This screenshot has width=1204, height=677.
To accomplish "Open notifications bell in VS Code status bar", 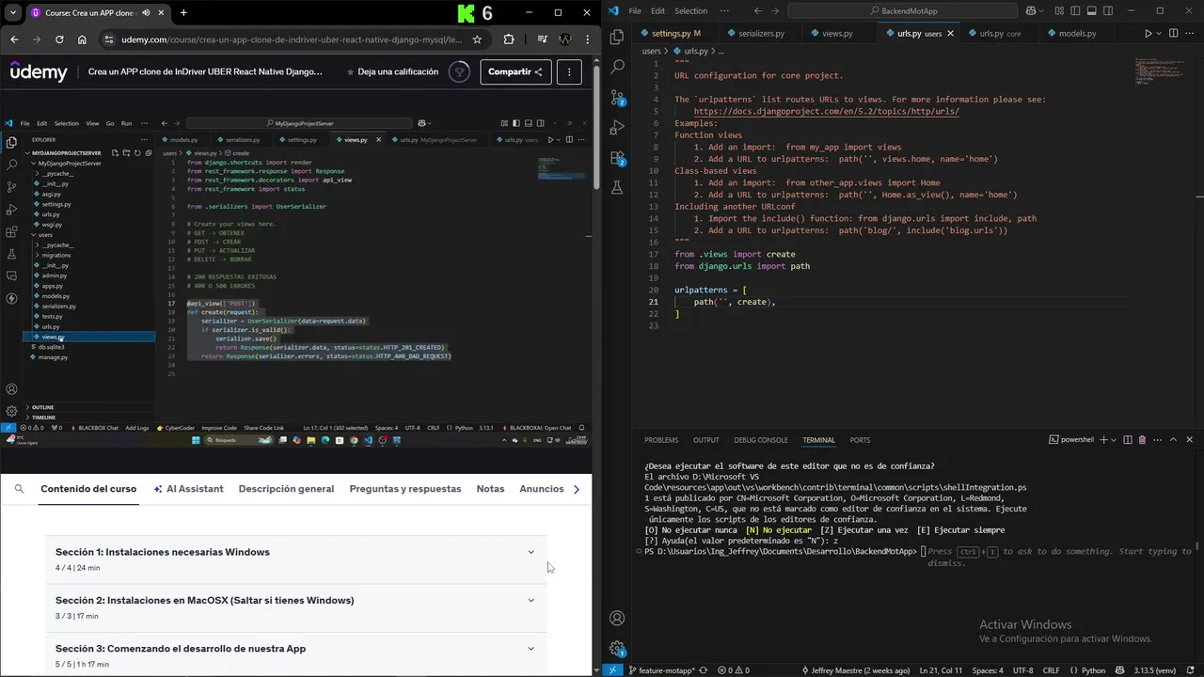I will (1192, 670).
